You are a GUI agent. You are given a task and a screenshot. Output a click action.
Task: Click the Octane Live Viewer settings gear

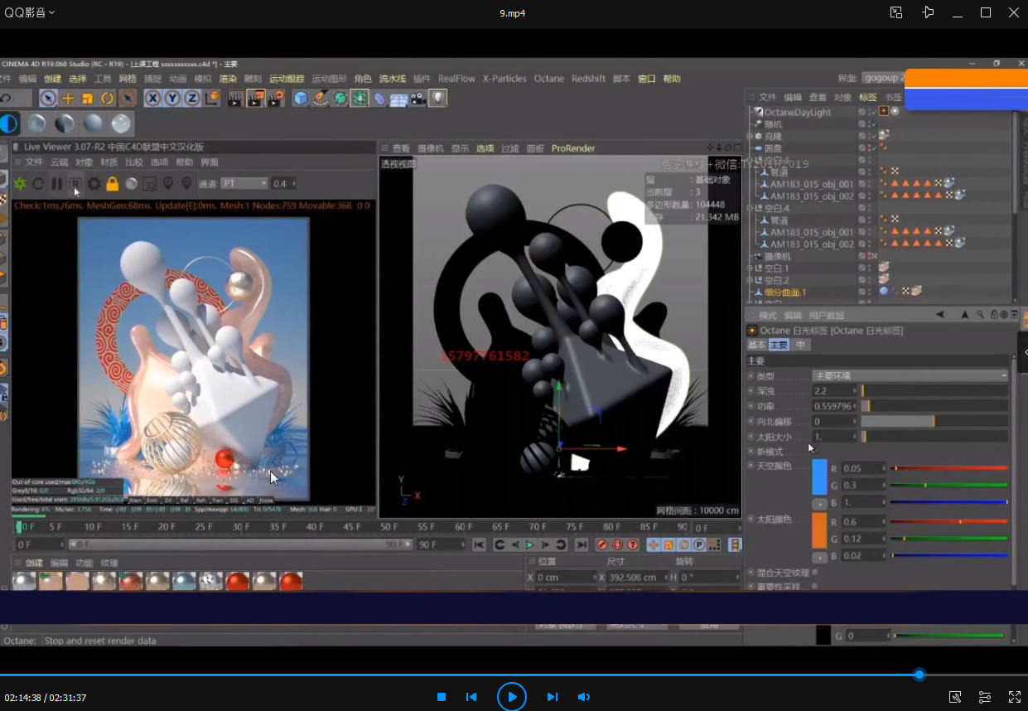point(94,184)
